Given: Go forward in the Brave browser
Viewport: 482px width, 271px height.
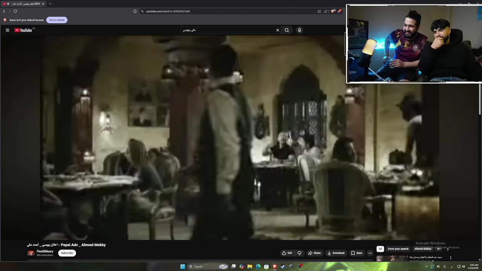Looking at the screenshot, I should (x=10, y=11).
